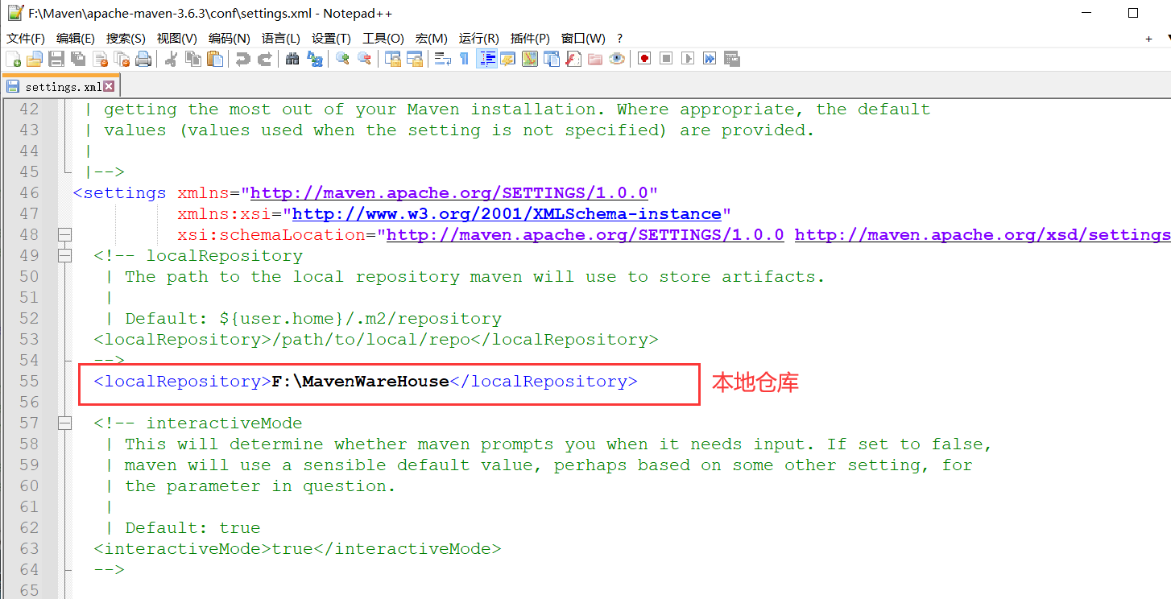The image size is (1171, 599).
Task: Open the User Defined Language dialog icon
Action: coord(508,59)
